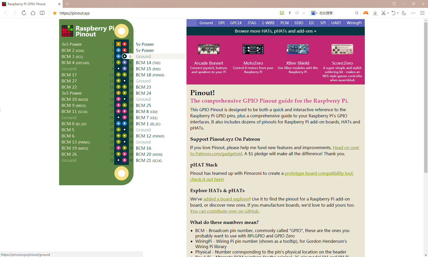Close the Raspberry Pi GPIO Pinout tab
428x257 pixels.
coord(59,4)
